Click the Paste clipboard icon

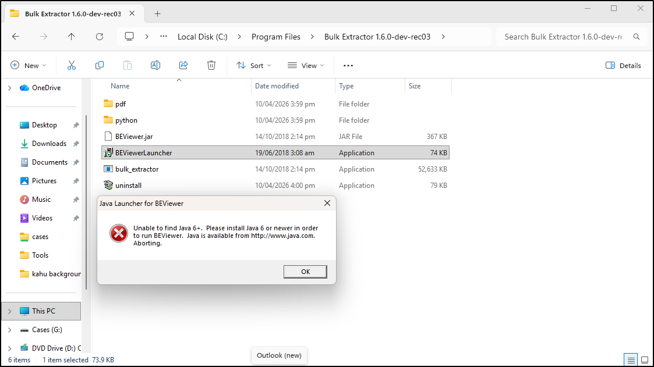[127, 65]
